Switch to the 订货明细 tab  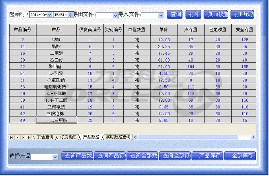[x=68, y=137]
